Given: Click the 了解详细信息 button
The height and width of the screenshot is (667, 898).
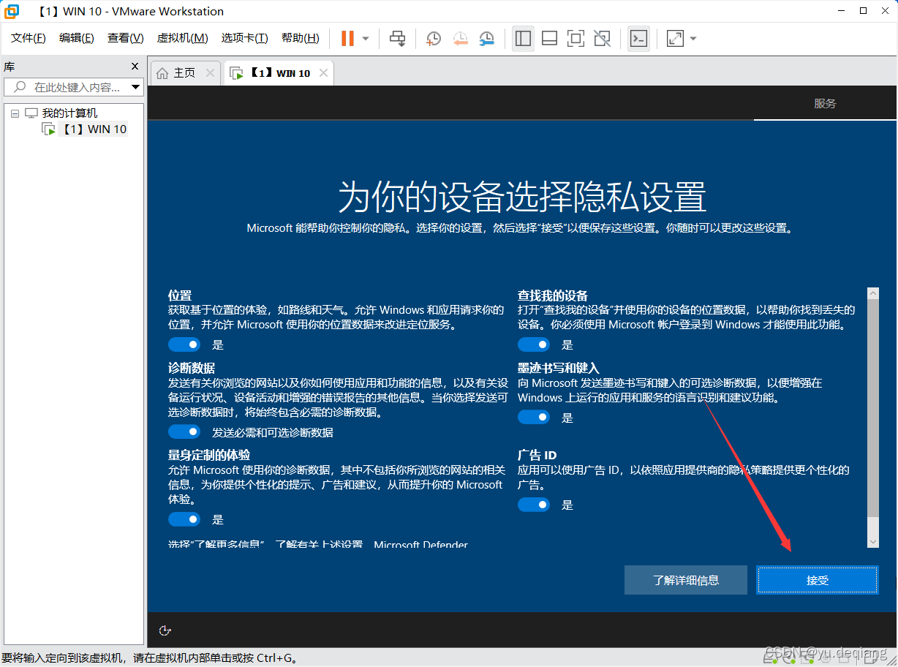Looking at the screenshot, I should pyautogui.click(x=686, y=580).
